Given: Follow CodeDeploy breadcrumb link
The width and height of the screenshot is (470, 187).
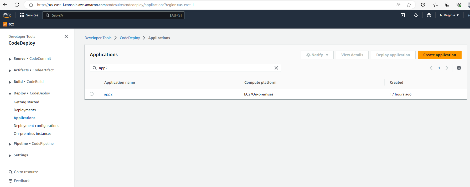Looking at the screenshot, I should 130,38.
